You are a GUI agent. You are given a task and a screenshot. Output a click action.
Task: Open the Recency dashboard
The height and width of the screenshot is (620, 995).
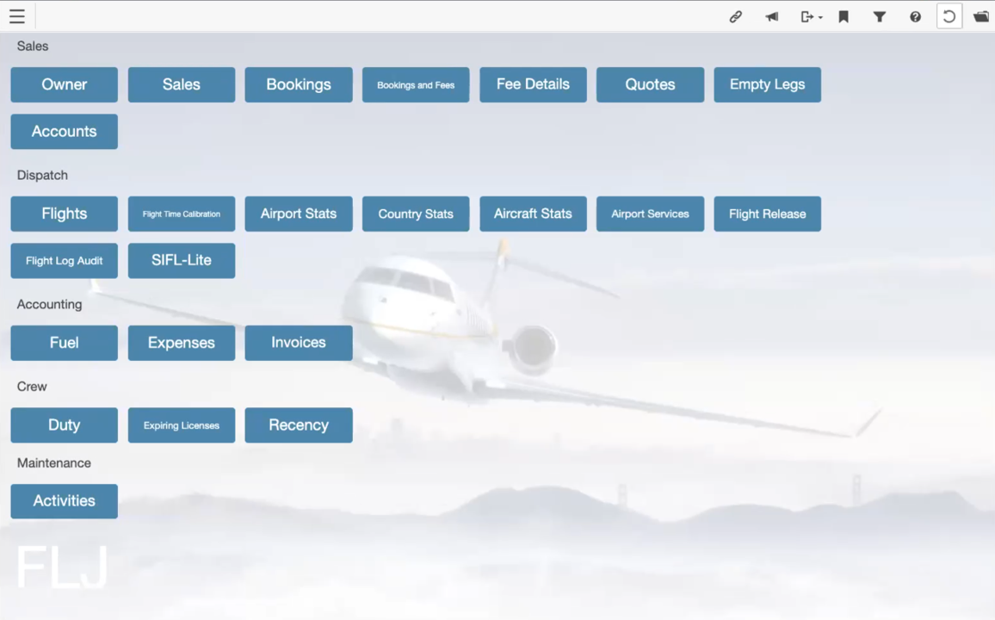299,425
